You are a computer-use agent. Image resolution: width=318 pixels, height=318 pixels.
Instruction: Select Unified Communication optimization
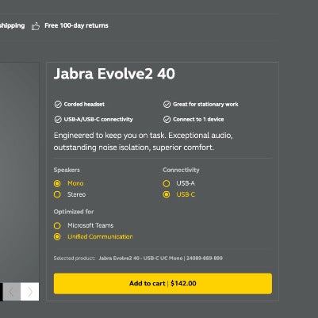[57, 237]
